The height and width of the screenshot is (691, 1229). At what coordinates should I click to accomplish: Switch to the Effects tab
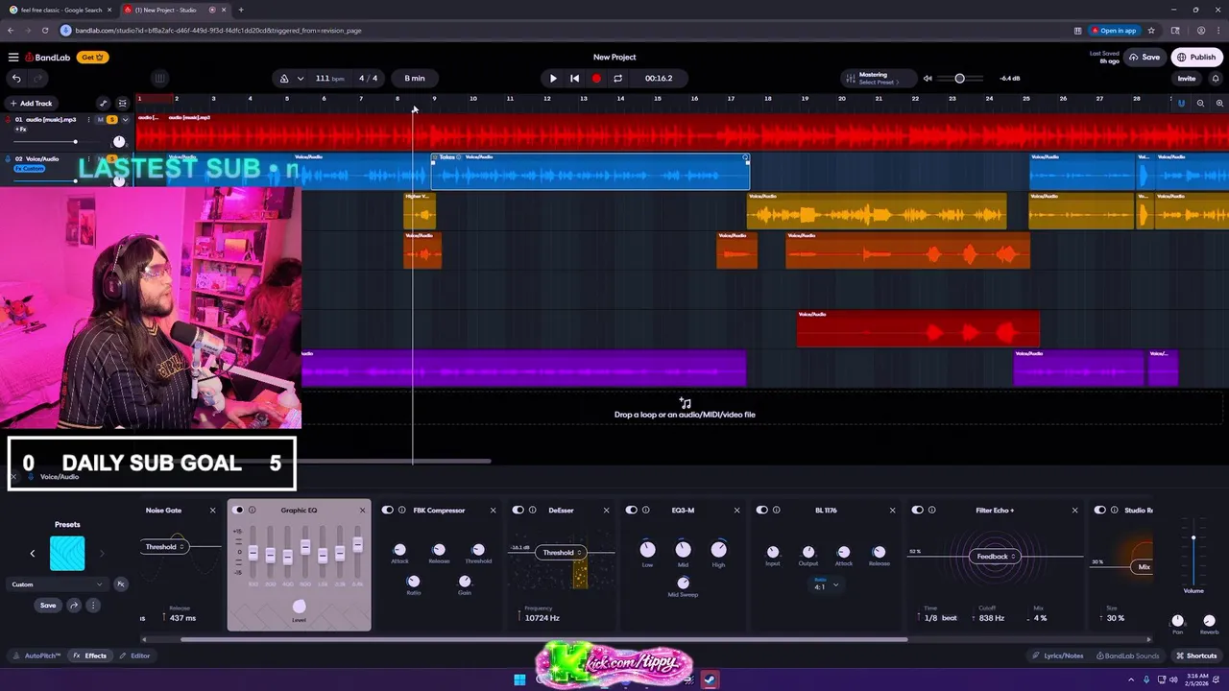coord(90,655)
